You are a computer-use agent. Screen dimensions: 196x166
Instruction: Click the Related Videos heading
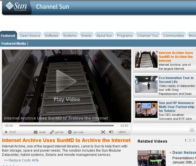click(x=152, y=141)
